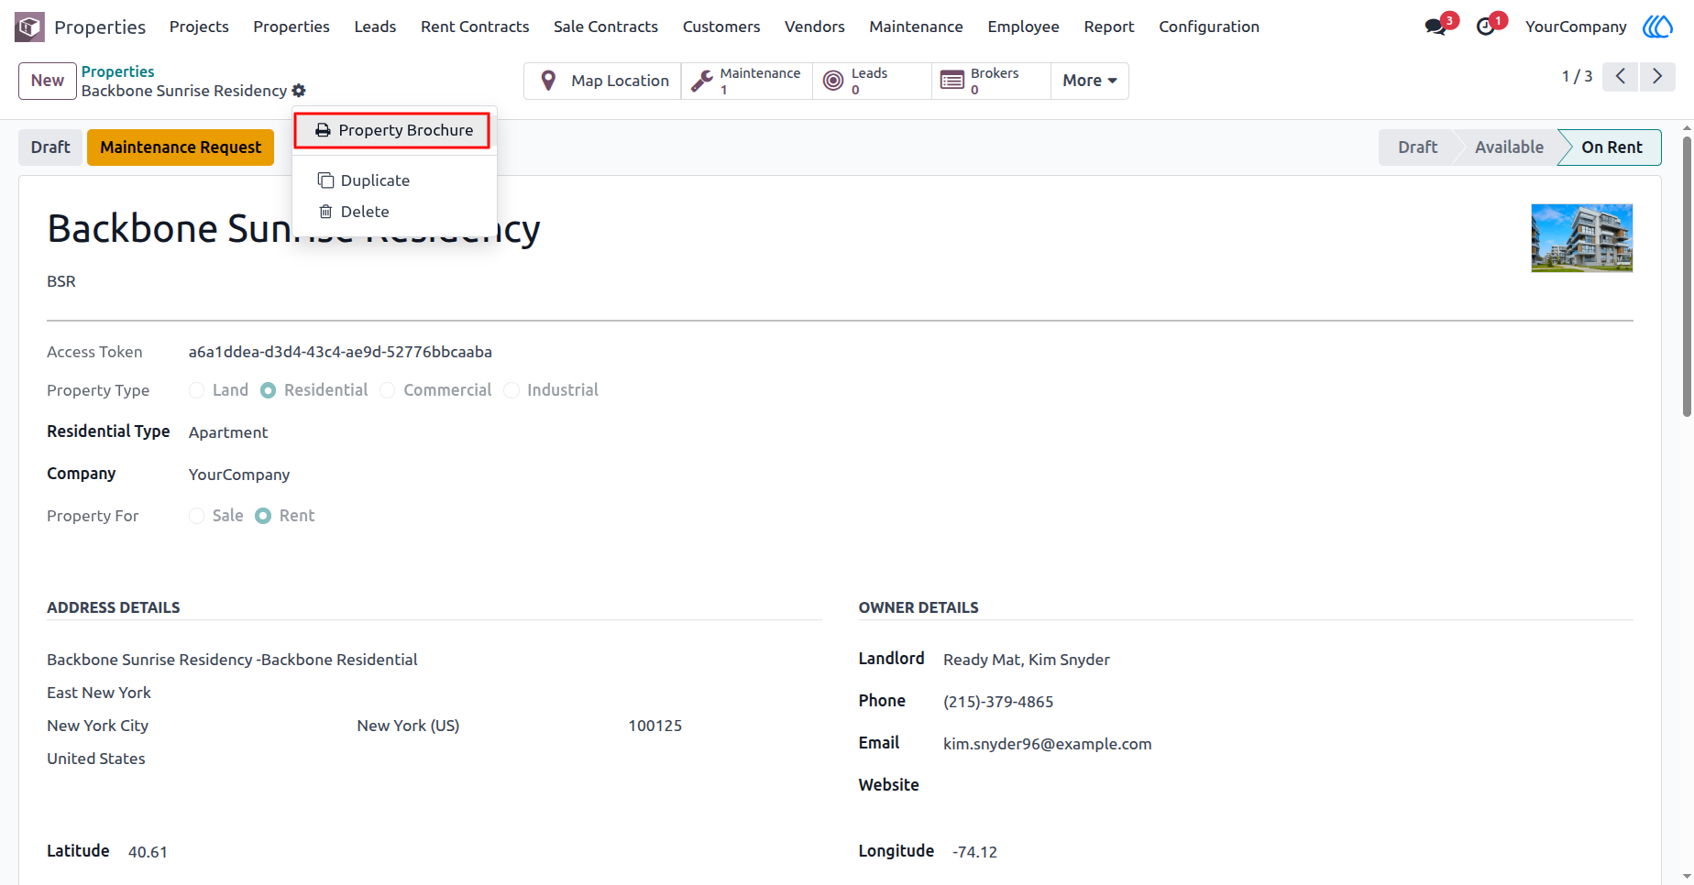Expand the More dropdown
This screenshot has height=885, width=1694.
tap(1089, 81)
